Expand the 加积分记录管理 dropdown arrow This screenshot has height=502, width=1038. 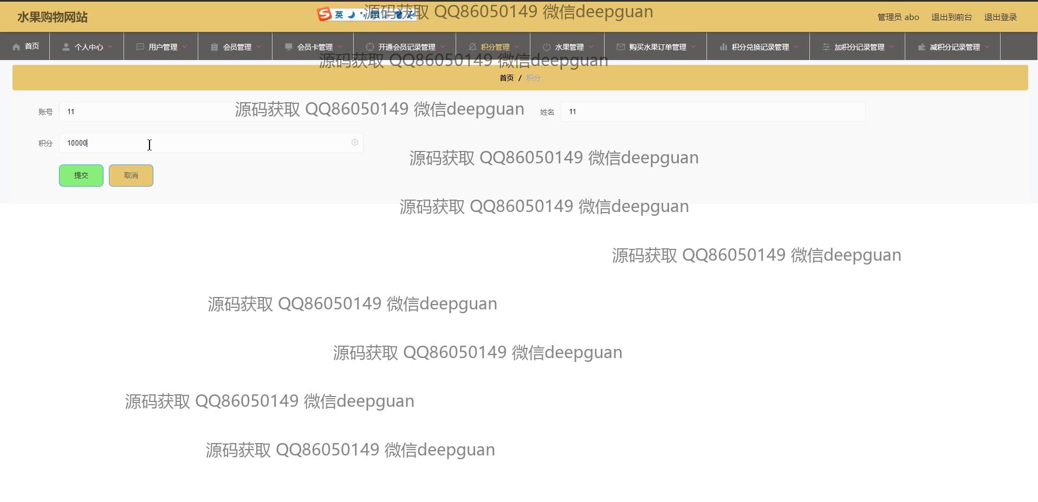point(892,47)
